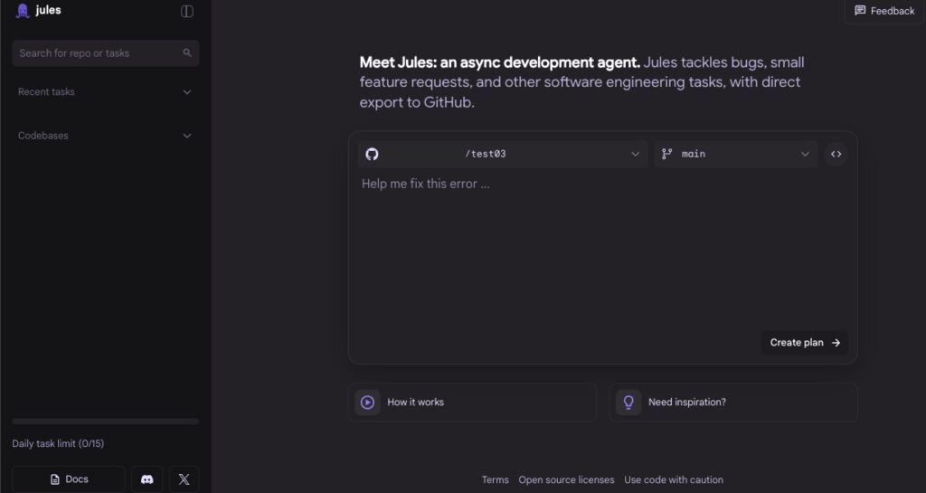Open the How it works card

point(472,402)
